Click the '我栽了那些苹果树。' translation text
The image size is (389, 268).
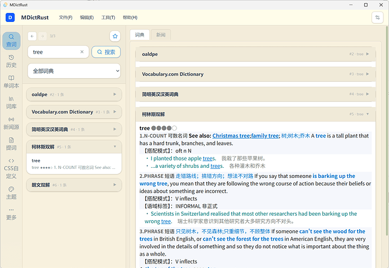pos(244,158)
